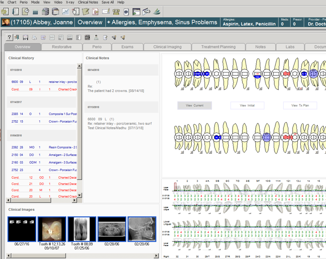Viewport: 326px width, 259px height.
Task: Switch to the Restorative tab
Action: point(62,47)
